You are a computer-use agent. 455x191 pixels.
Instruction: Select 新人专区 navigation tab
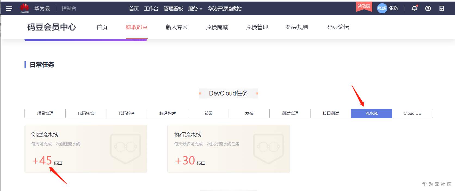pyautogui.click(x=177, y=27)
